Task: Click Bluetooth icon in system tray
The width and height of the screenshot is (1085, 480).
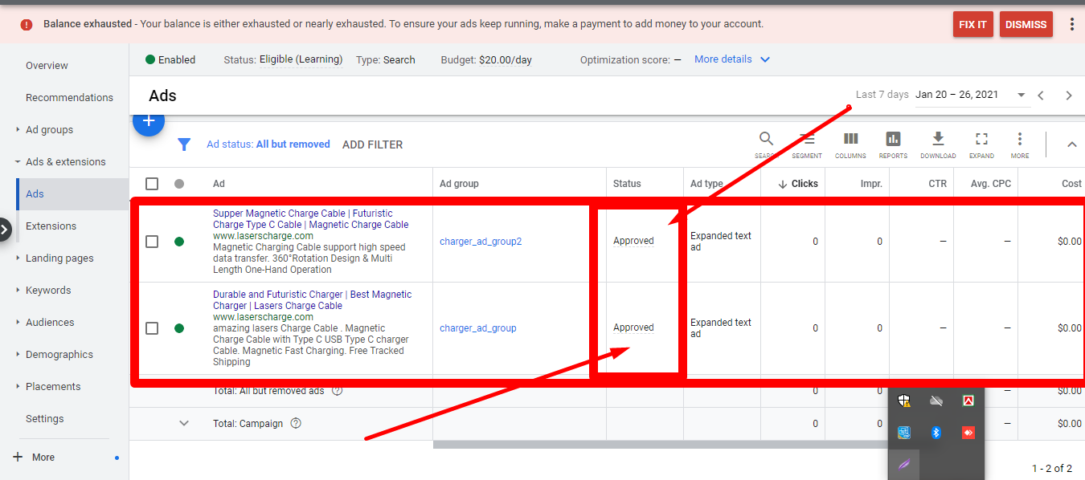Action: coord(936,433)
